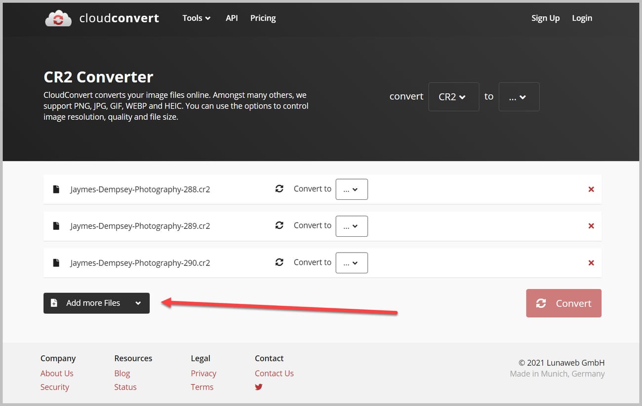Open the Contact Us link

tap(274, 373)
